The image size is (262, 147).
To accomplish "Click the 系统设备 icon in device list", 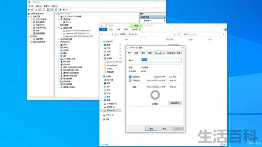I will coord(61,81).
